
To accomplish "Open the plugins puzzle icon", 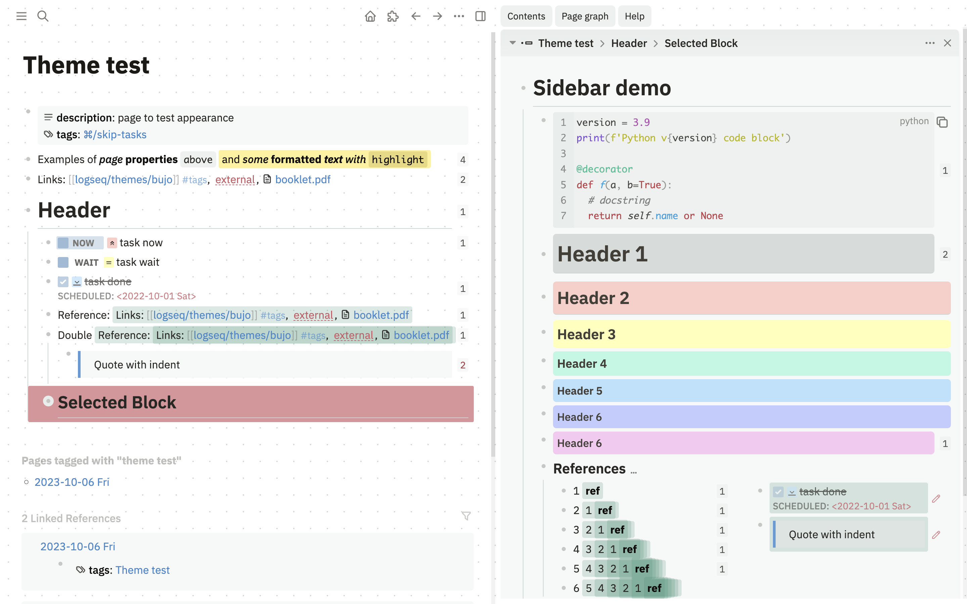I will click(x=393, y=16).
